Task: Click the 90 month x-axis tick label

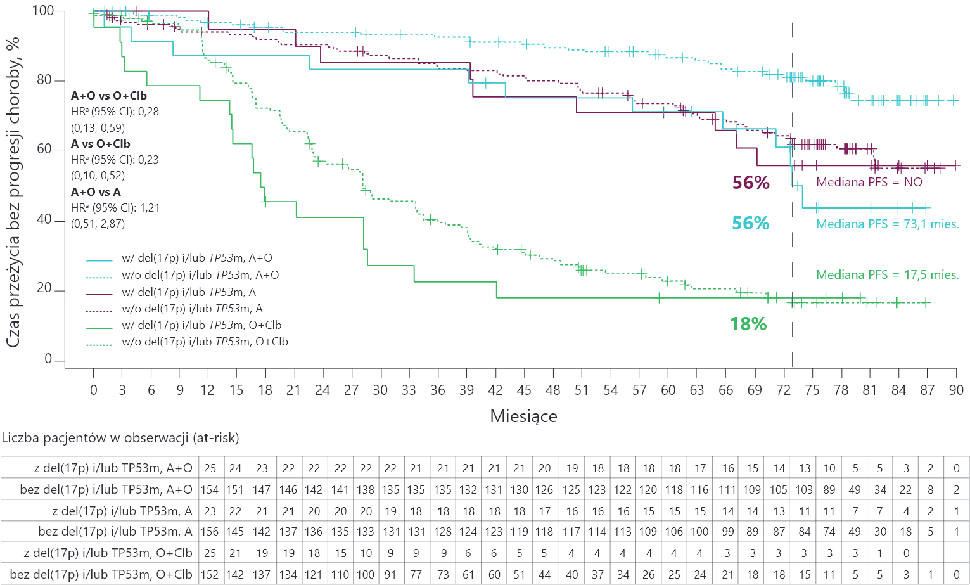Action: 955,390
